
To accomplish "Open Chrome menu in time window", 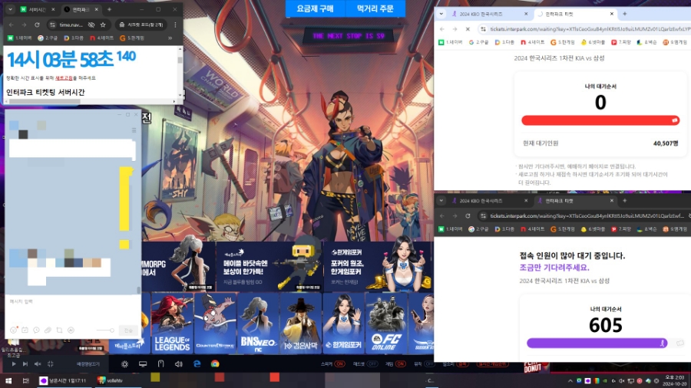I will pyautogui.click(x=175, y=25).
